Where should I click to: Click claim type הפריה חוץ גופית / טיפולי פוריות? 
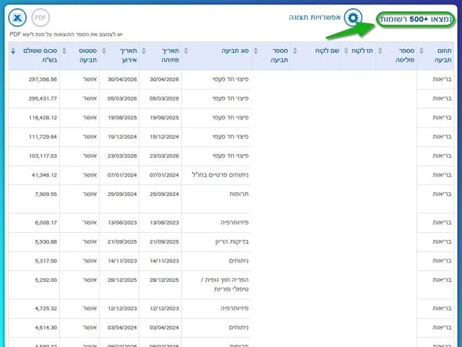click(225, 285)
